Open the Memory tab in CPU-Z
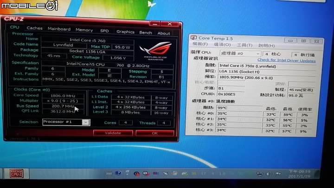The image size is (334, 188). click(x=84, y=30)
